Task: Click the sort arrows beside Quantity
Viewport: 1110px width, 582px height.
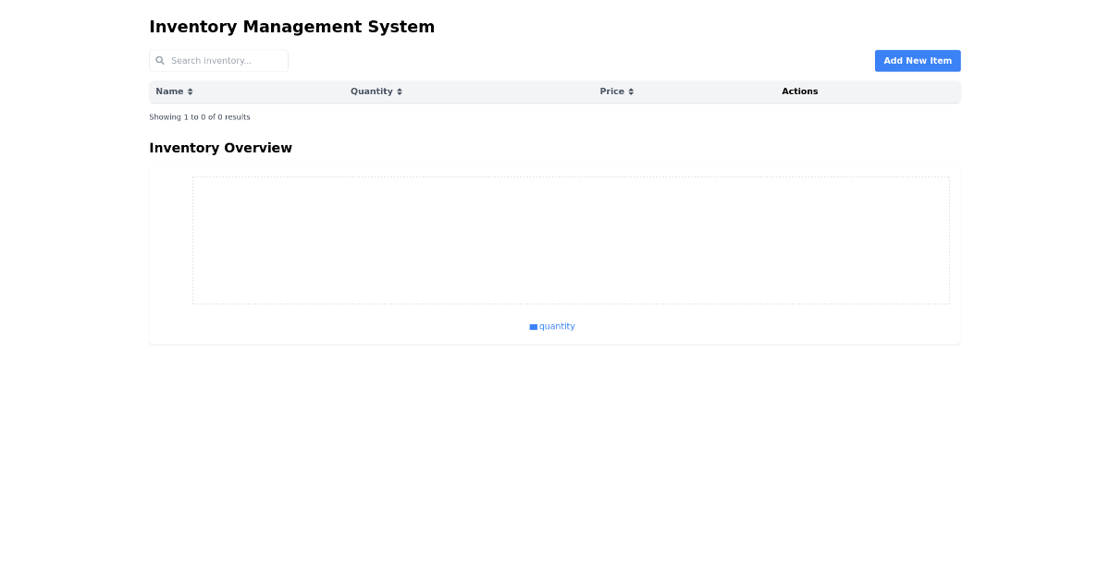Action: click(400, 91)
